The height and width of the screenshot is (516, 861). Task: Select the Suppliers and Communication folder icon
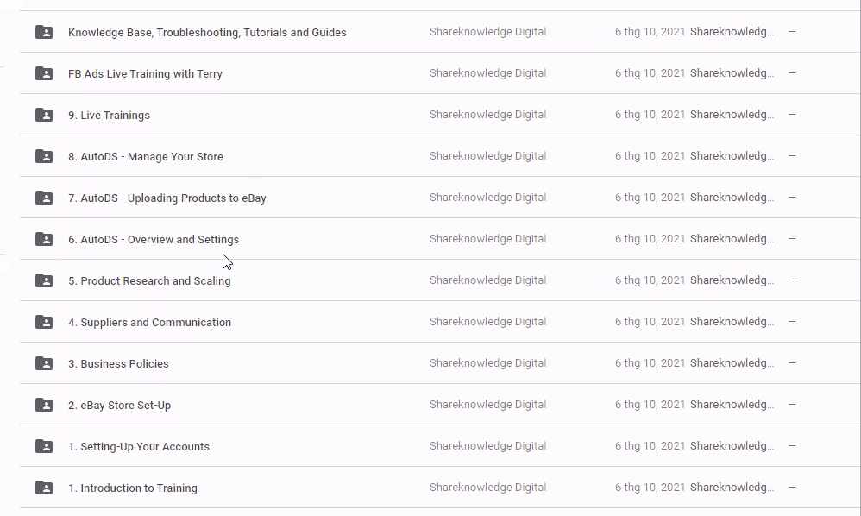[x=44, y=322]
